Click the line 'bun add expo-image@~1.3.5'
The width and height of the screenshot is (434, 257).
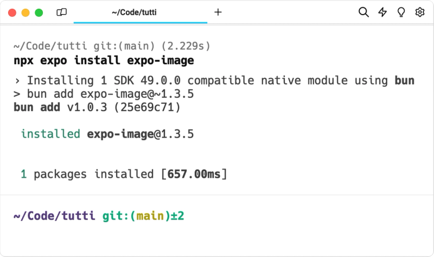pos(104,94)
